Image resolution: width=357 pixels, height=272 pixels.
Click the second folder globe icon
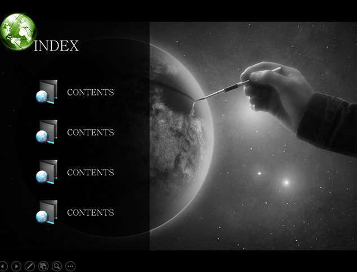point(47,132)
